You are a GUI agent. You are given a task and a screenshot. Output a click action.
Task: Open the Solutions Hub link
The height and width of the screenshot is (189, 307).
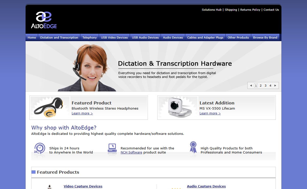pyautogui.click(x=212, y=10)
